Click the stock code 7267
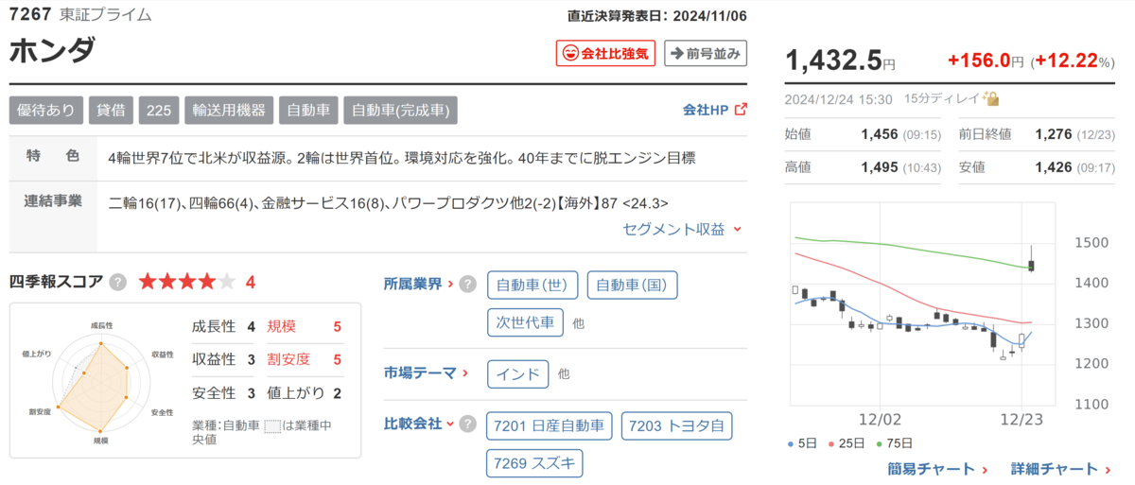 29,14
